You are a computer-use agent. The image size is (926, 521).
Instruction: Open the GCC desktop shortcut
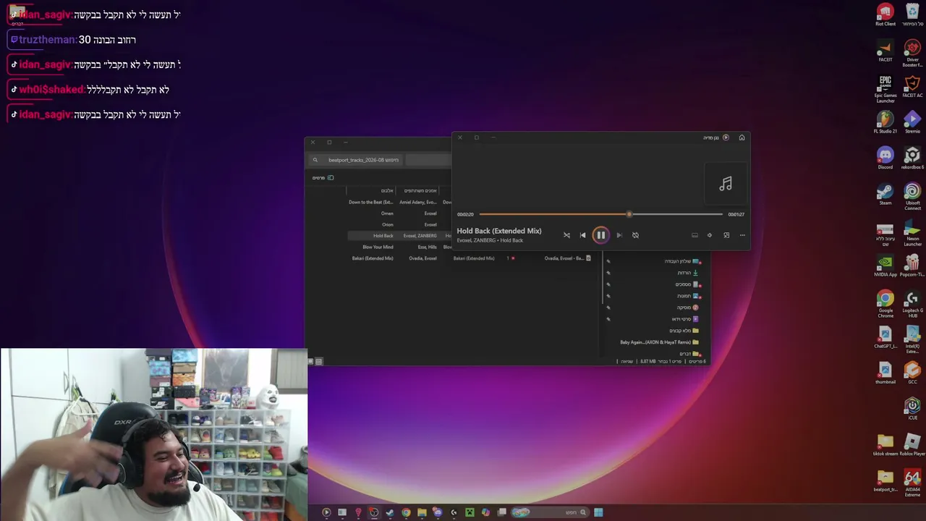(x=912, y=373)
